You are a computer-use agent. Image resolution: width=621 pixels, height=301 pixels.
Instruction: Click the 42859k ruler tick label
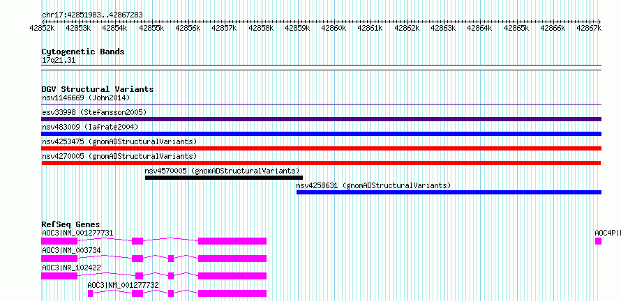(297, 28)
